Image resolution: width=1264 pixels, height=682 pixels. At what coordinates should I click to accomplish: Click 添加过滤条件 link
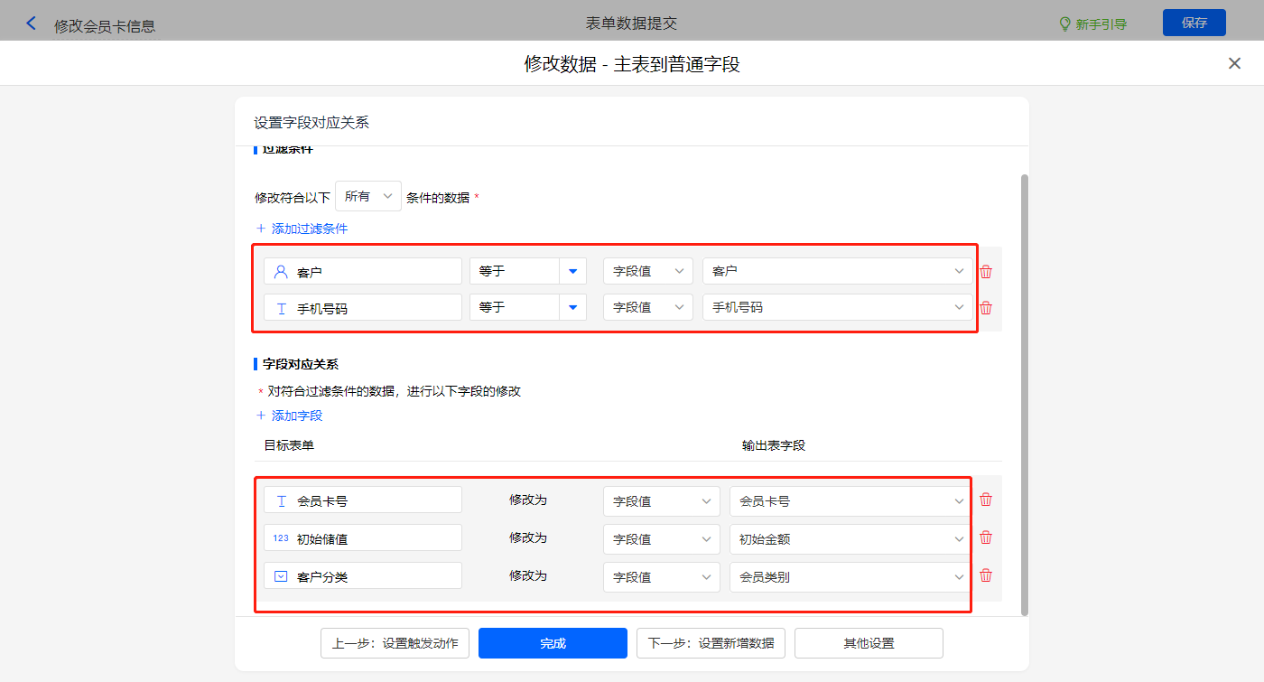pos(302,229)
